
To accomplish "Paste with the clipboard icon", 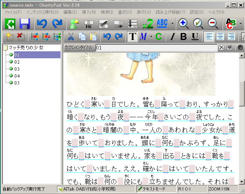I will 93,37.
